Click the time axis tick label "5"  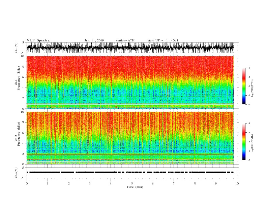[x=132, y=183]
